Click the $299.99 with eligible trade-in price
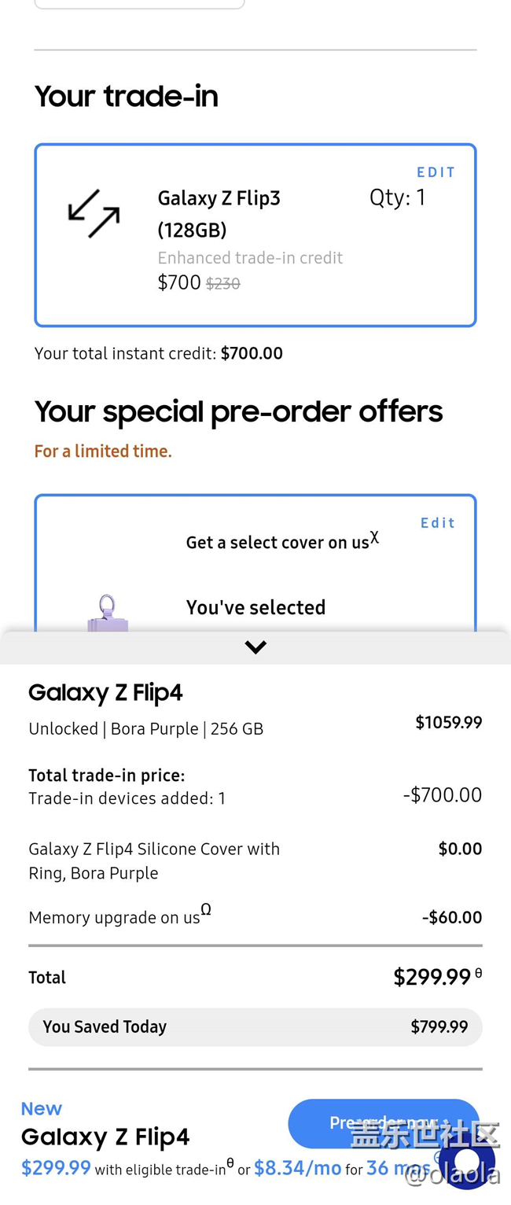Image resolution: width=511 pixels, height=1205 pixels. coord(56,1168)
